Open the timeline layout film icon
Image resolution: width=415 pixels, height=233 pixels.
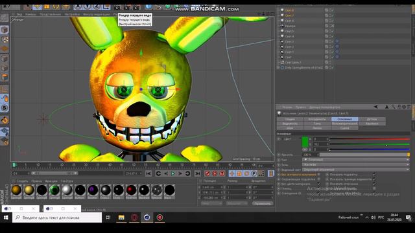point(271,173)
